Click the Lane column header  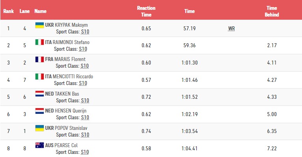(24, 11)
